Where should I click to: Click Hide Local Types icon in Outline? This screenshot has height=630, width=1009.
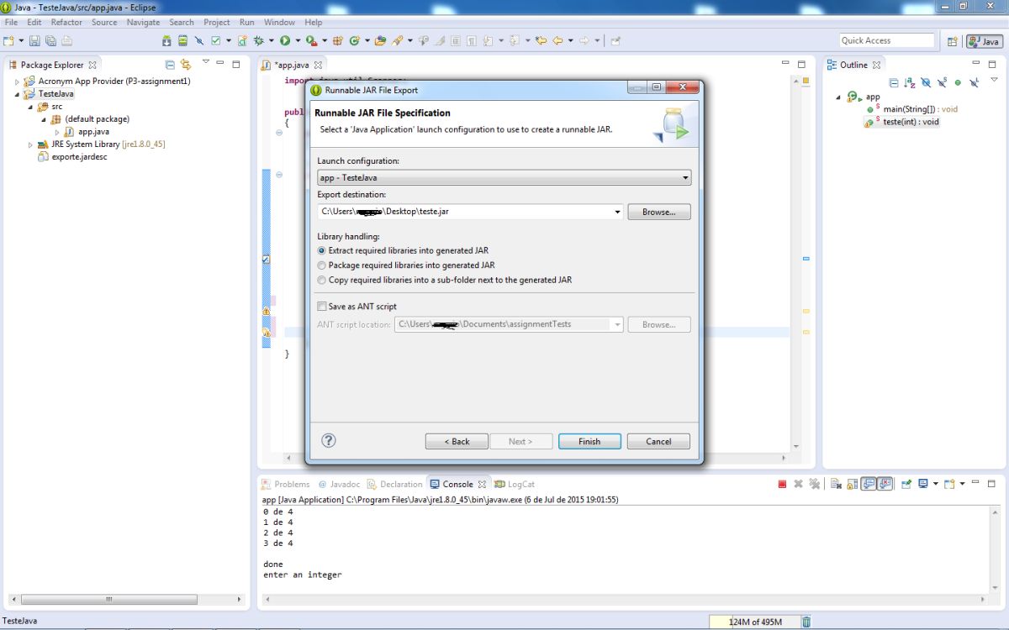tap(974, 82)
